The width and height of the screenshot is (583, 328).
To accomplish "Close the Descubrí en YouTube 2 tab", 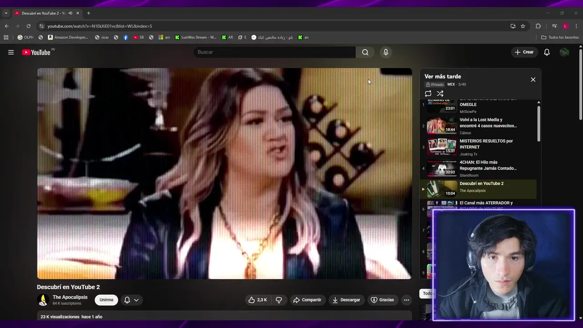I will point(78,13).
